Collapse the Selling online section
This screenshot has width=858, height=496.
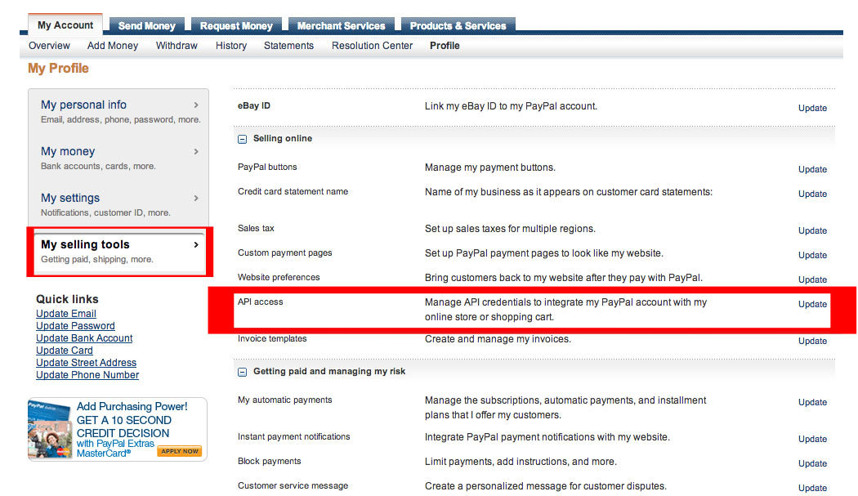coord(243,139)
